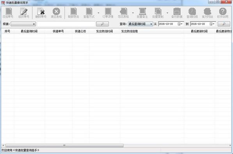The image size is (233, 154).
Task: Click the 添加单号 (add tracking number) icon
Action: tap(8, 13)
